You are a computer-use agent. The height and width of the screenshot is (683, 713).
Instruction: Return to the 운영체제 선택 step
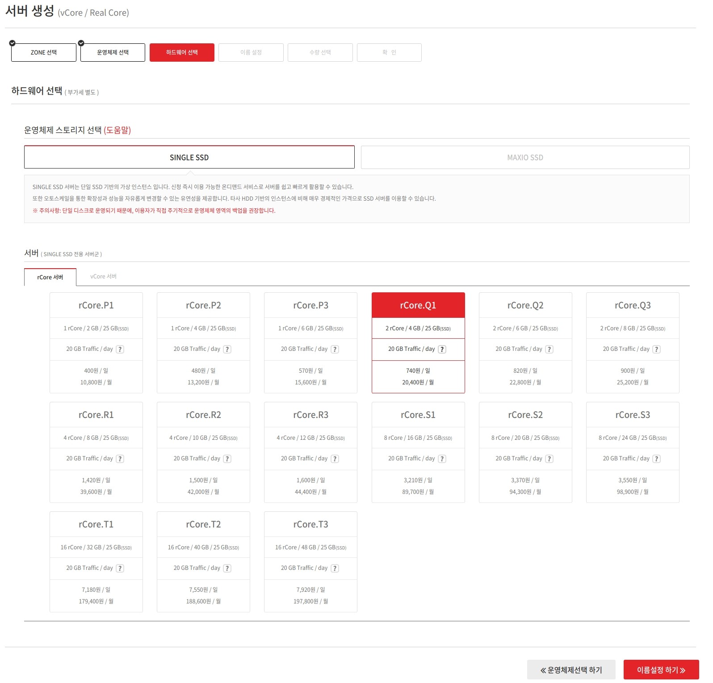(x=113, y=52)
